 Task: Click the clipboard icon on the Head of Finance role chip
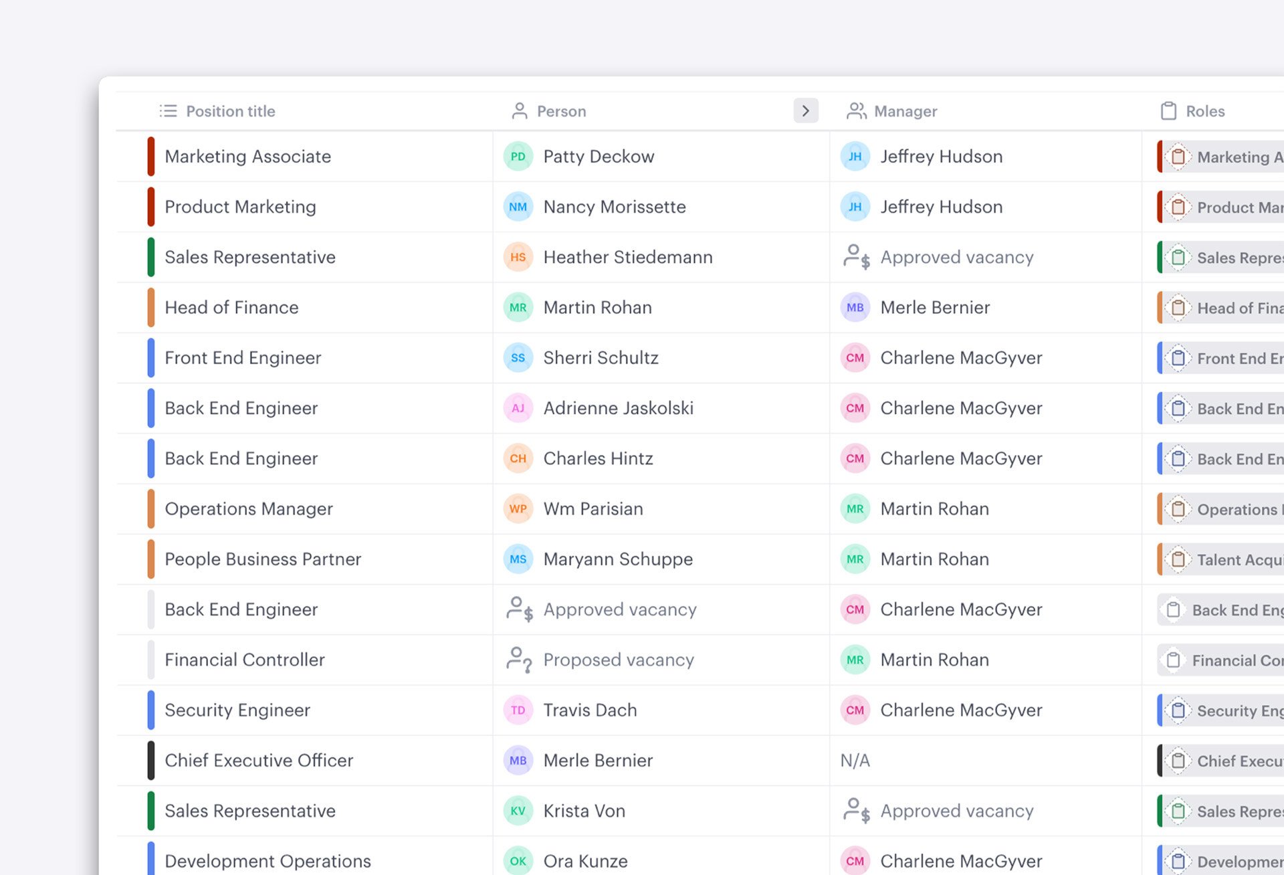tap(1178, 308)
